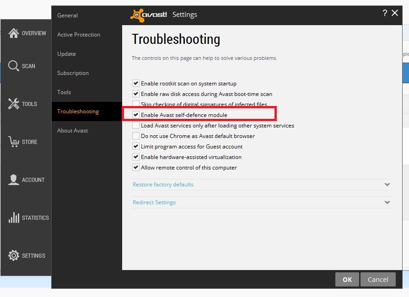
Task: Click the Restore factory defaults link
Action: coord(163,185)
